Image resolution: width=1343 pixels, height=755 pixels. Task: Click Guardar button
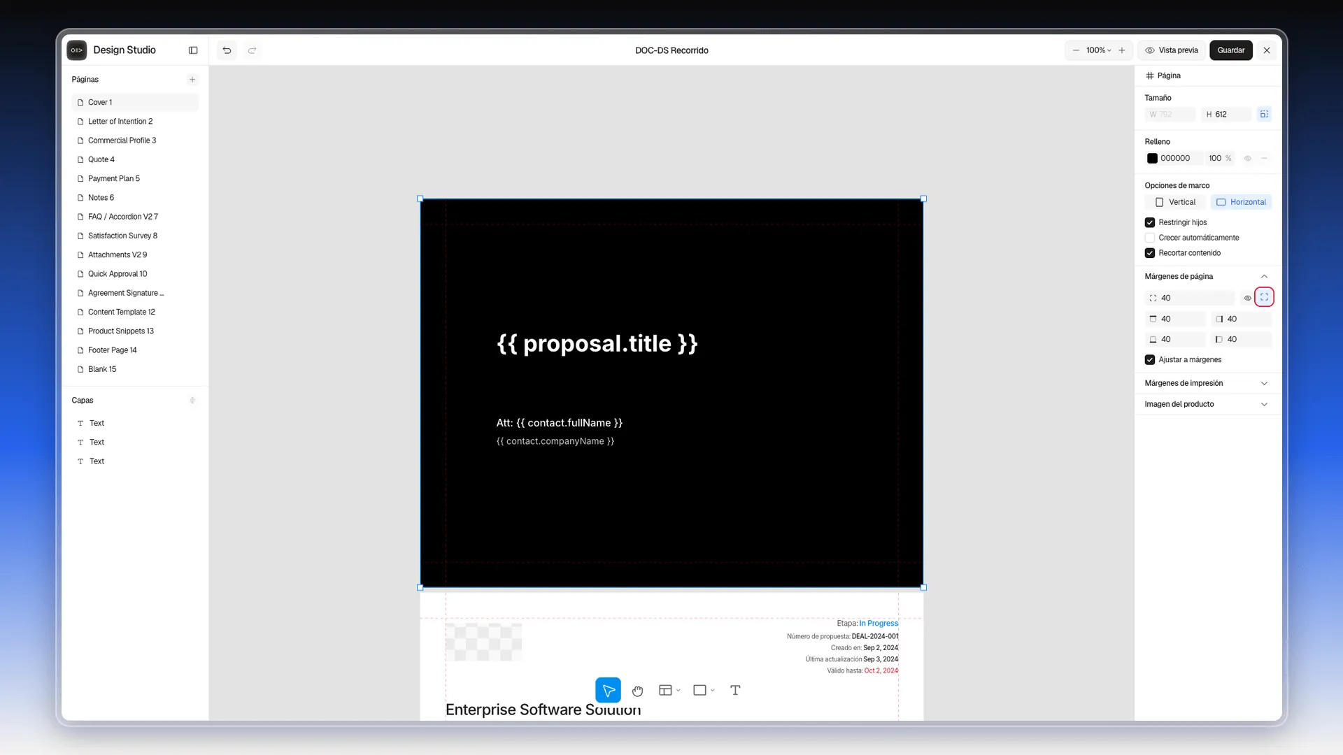tap(1230, 50)
